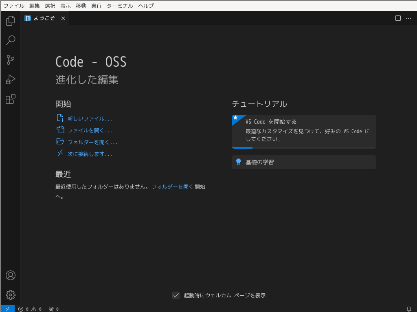417x312 pixels.
Task: Open the ヘルプ menu
Action: tap(146, 6)
